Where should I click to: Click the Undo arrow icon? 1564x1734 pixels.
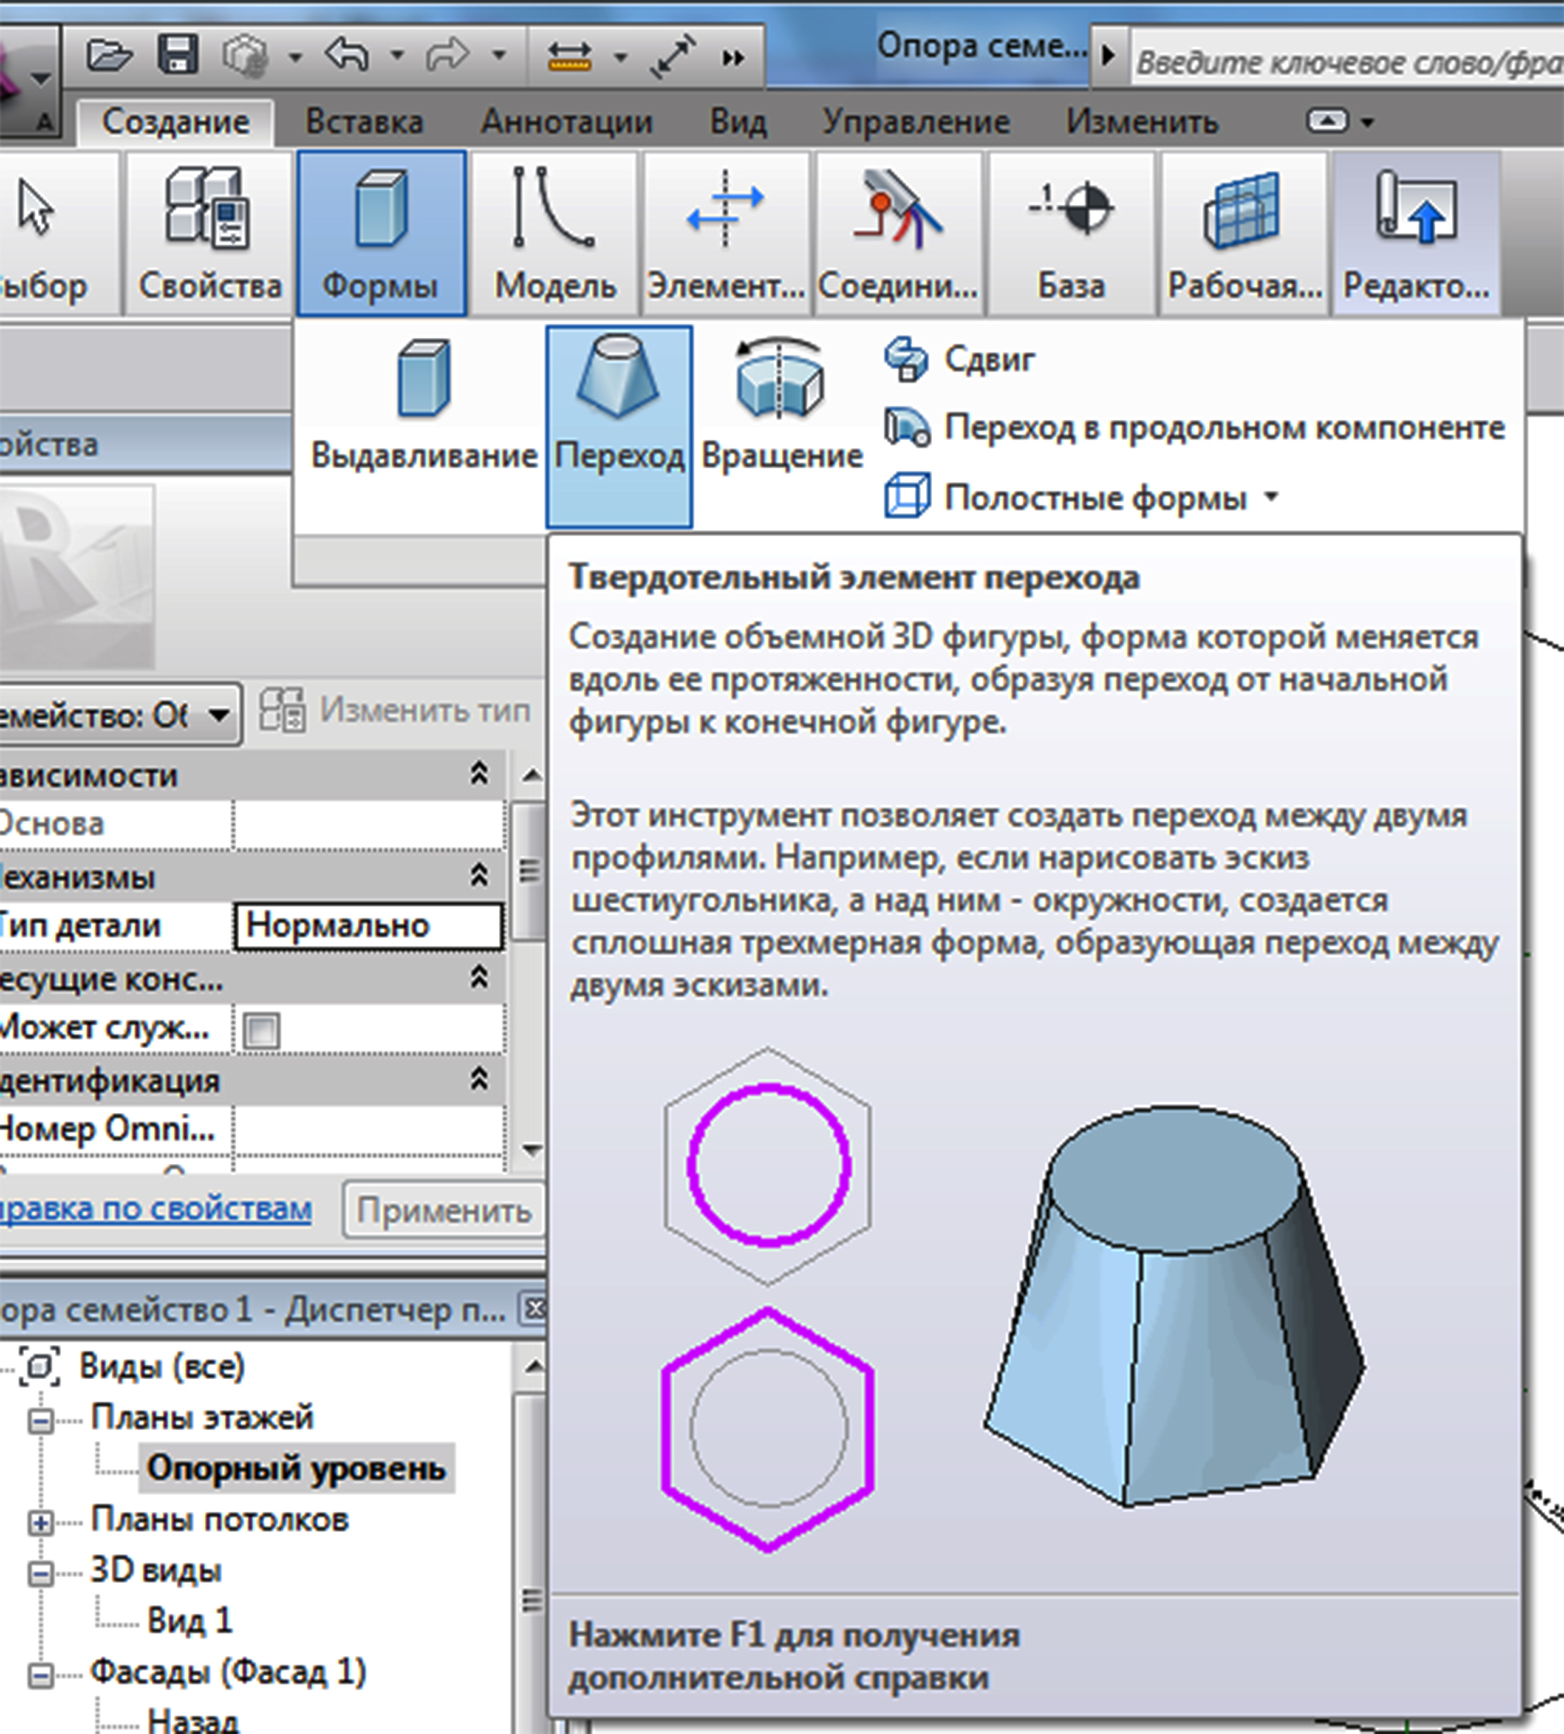click(346, 55)
